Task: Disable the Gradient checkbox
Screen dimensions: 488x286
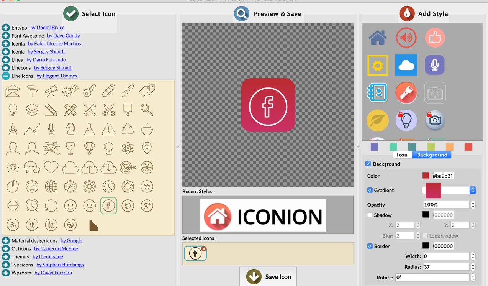Action: (370, 190)
